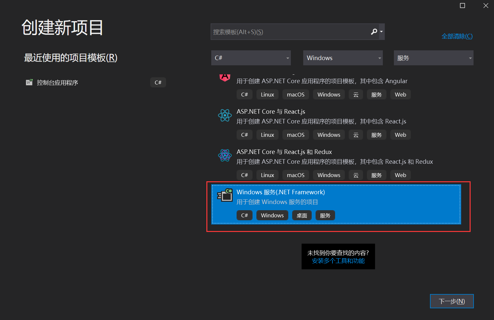Click the Windows 服务 template icon
Image resolution: width=494 pixels, height=320 pixels.
point(225,195)
